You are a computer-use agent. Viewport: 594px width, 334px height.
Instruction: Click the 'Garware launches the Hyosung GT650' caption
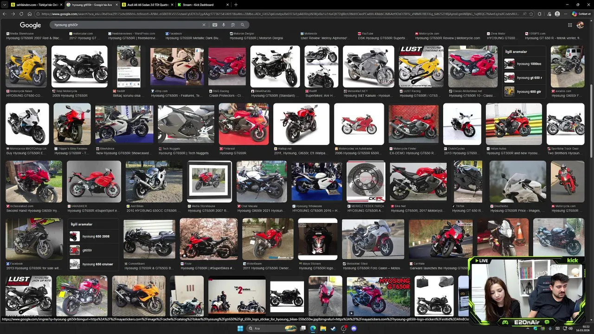pos(439,268)
